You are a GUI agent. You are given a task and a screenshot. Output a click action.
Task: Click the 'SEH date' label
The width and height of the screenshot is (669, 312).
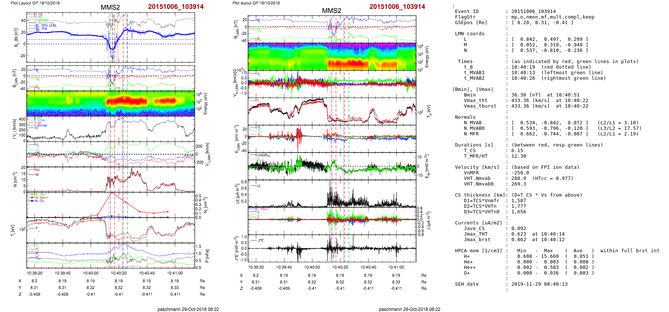point(467,284)
